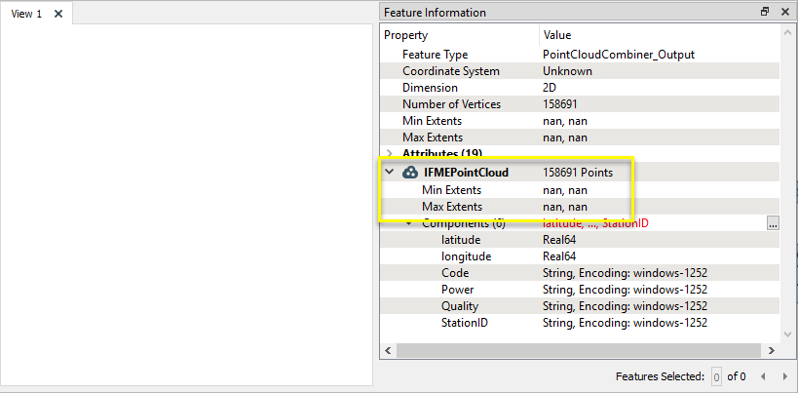Viewport: 798px width, 393px height.
Task: Click the Property column header
Action: (460, 35)
